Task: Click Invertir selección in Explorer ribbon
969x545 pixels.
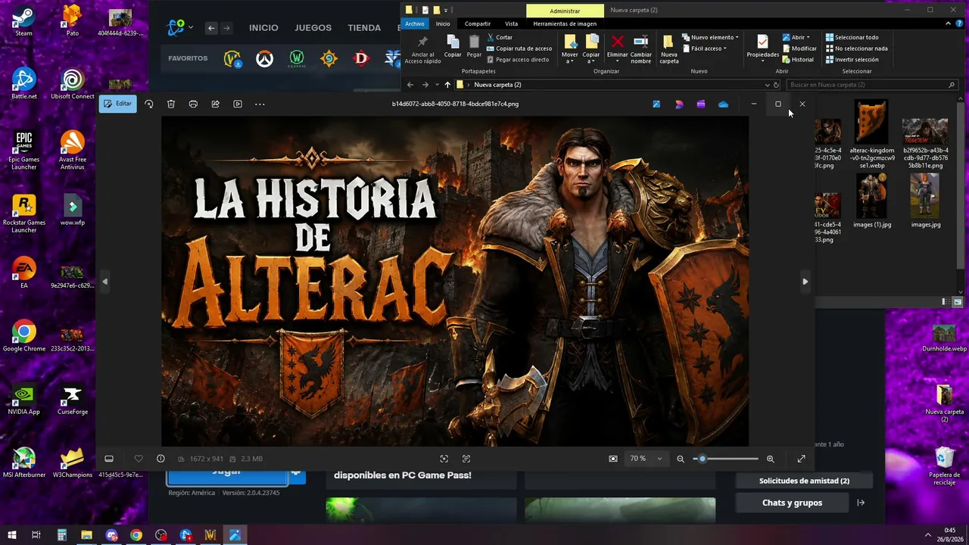Action: (852, 60)
